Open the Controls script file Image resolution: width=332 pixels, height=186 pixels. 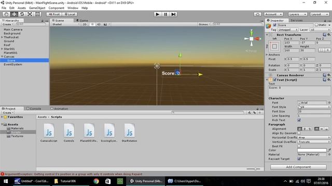[69, 132]
